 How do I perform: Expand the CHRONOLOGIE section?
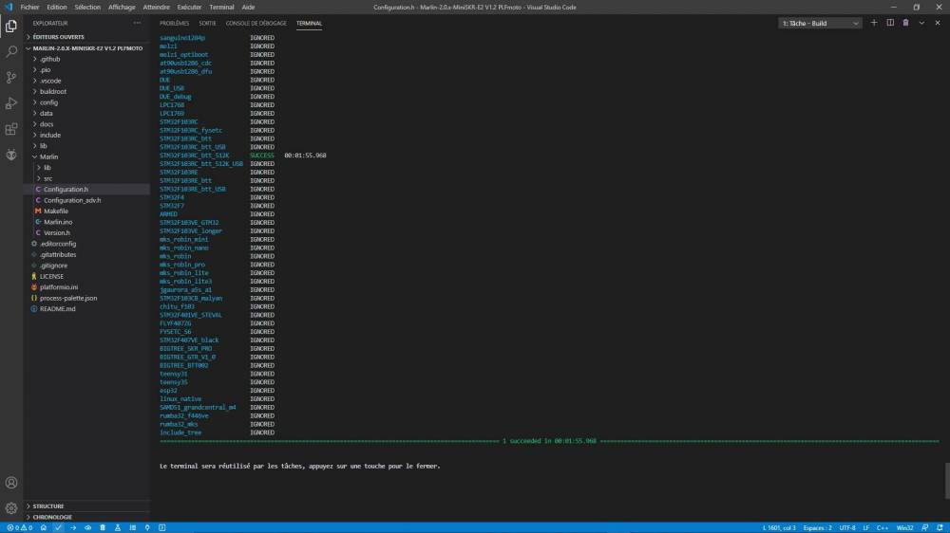tap(86, 517)
